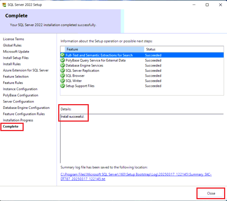Image resolution: width=227 pixels, height=201 pixels.
Task: Select the Setup Support Files row
Action: tap(142, 86)
